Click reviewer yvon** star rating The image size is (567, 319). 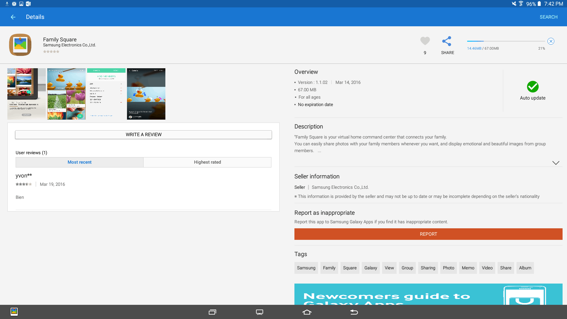[24, 184]
